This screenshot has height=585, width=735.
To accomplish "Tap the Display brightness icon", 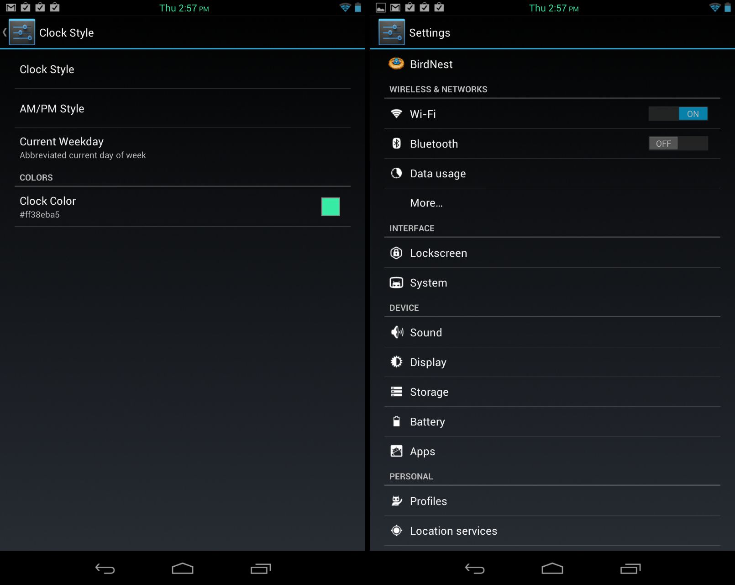I will tap(396, 362).
